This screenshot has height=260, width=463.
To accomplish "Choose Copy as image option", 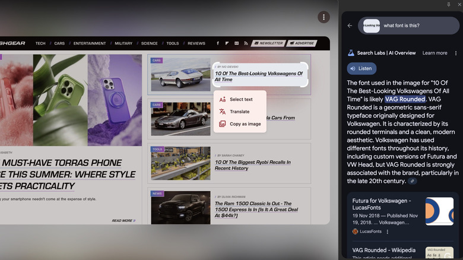I will 245,124.
